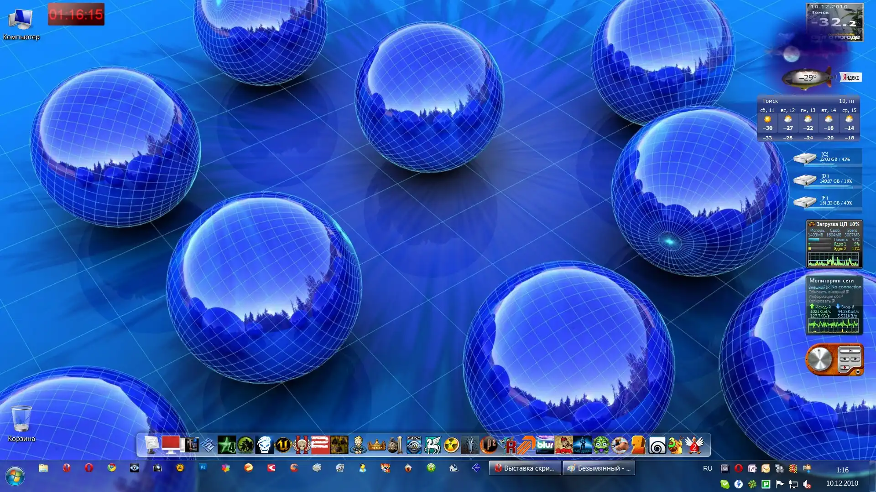Viewport: 876px width, 492px height.
Task: Open the Action Center flag tray menu
Action: 780,484
